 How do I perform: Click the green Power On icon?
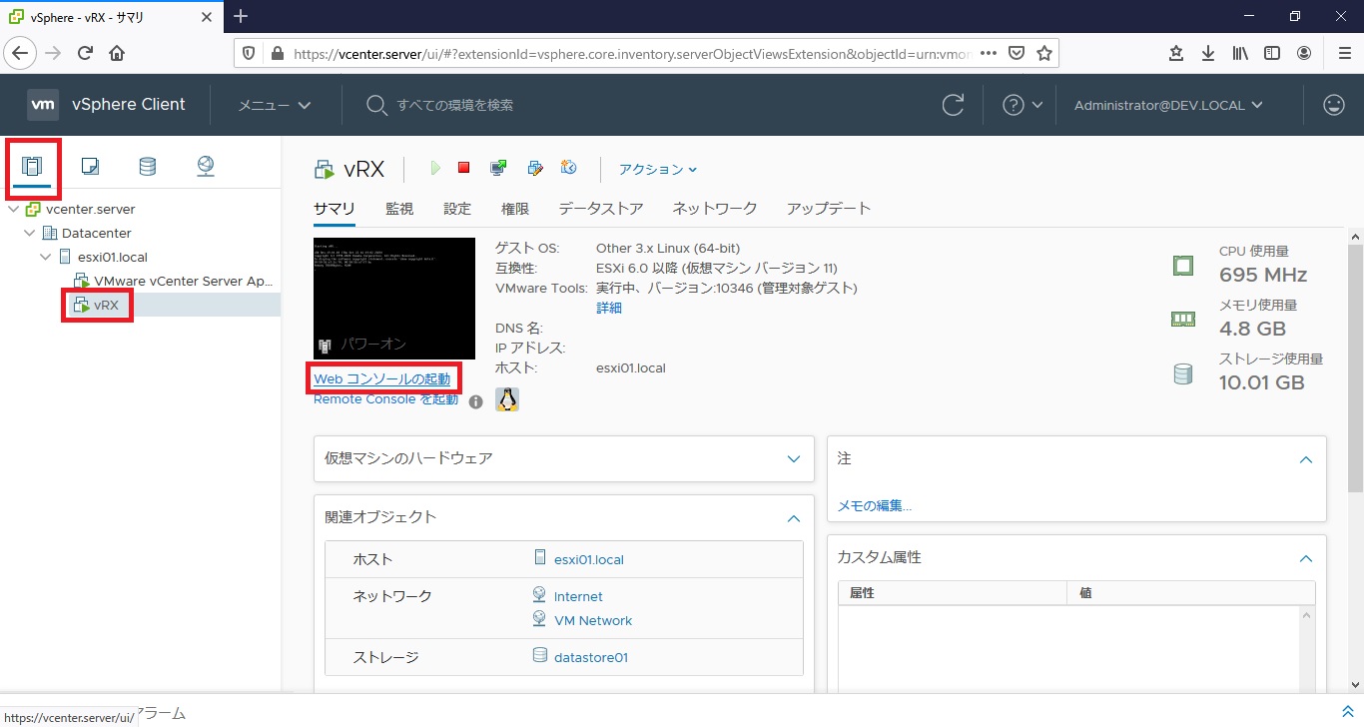click(x=435, y=169)
